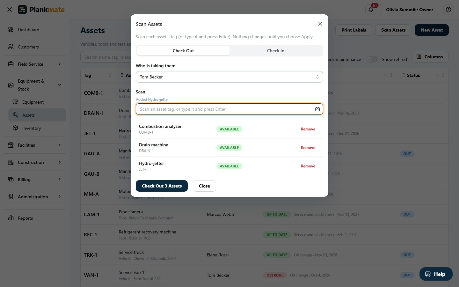The image size is (459, 287).
Task: Remove Hydro-jetter from the scan list
Action: click(x=308, y=166)
